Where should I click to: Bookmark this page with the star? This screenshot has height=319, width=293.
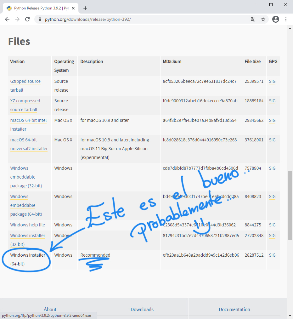(263, 19)
